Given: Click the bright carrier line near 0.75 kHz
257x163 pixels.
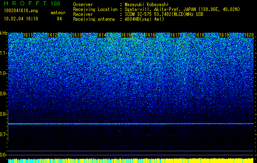Looking at the screenshot, I should point(131,124).
